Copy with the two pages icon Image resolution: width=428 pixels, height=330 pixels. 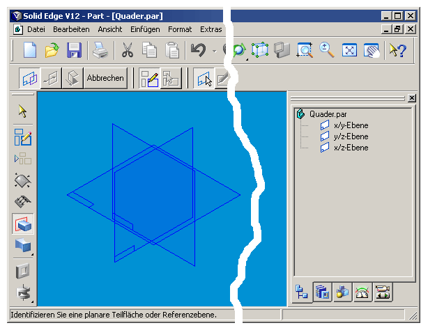coord(149,50)
